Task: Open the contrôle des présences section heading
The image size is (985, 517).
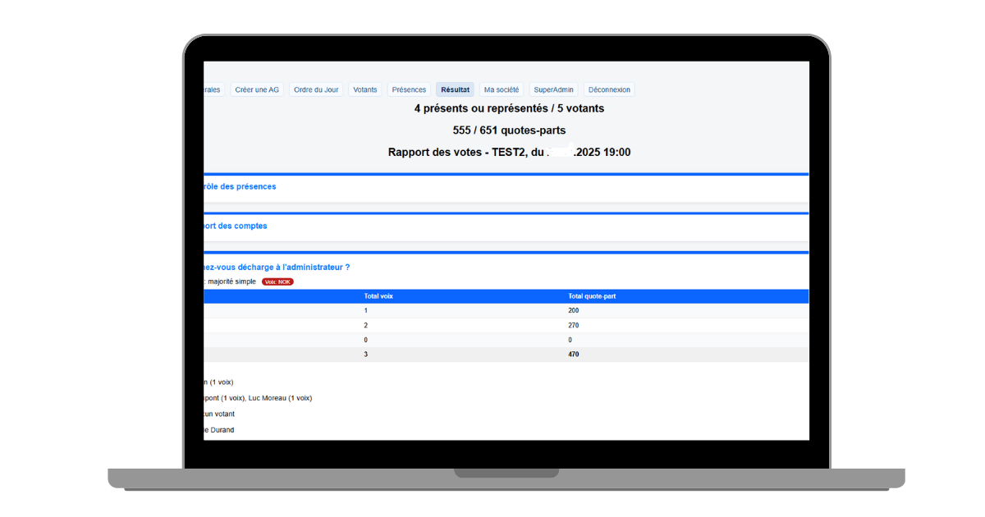Action: [x=240, y=186]
